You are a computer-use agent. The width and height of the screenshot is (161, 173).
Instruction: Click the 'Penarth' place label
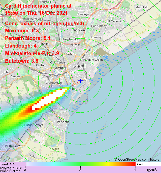[x=63, y=122]
